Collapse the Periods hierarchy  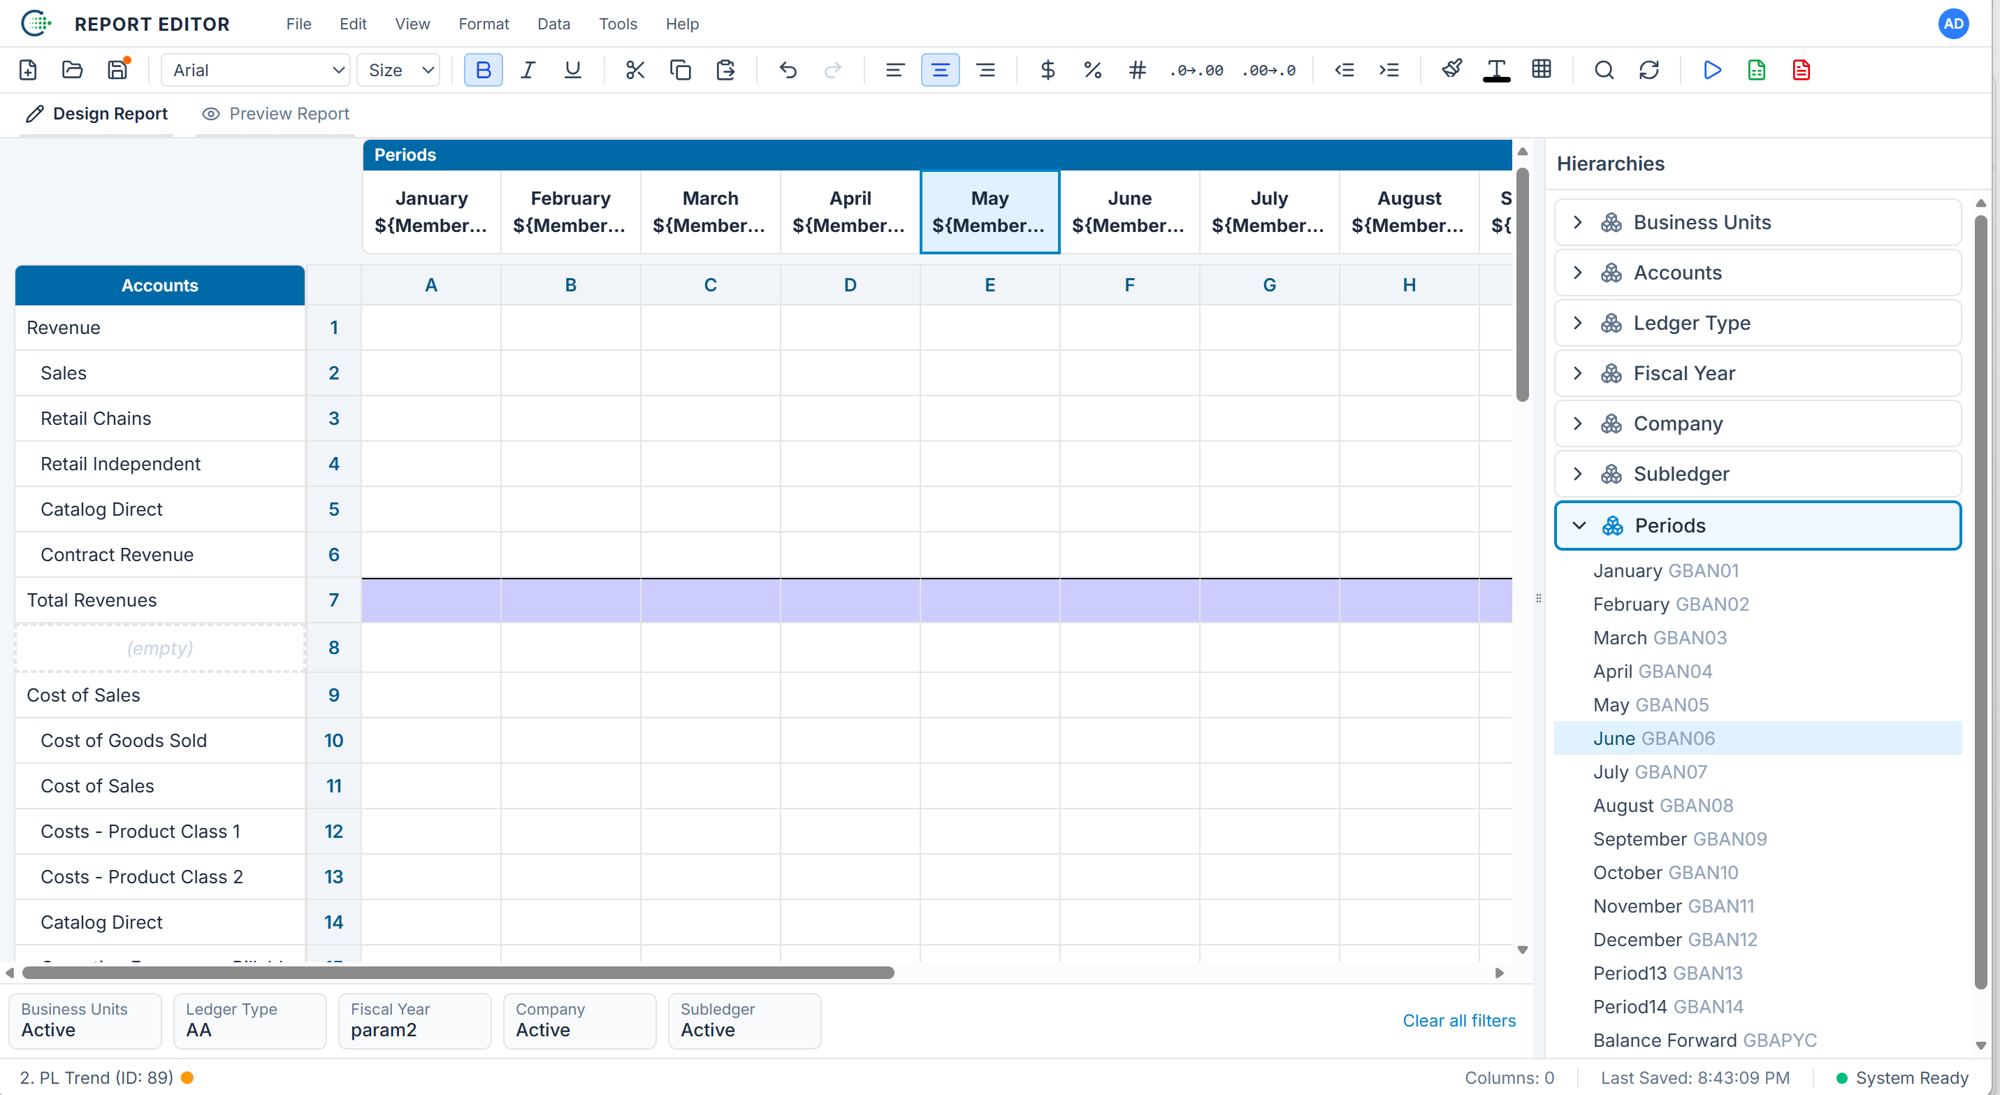tap(1579, 525)
